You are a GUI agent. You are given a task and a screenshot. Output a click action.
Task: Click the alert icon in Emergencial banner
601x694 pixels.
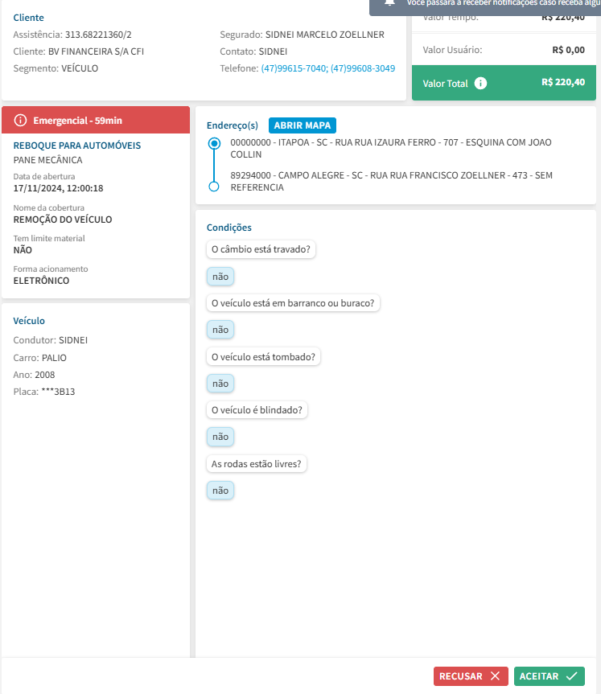pyautogui.click(x=20, y=120)
